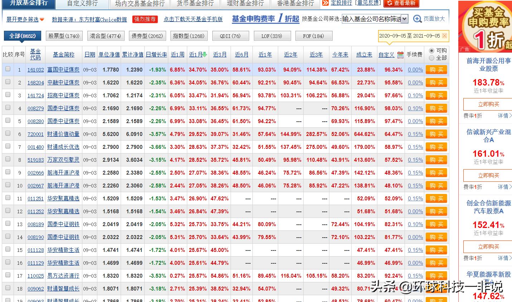Expand 详情 under 创金合信新能源汽车股票A
The image size is (512, 302).
point(505,258)
